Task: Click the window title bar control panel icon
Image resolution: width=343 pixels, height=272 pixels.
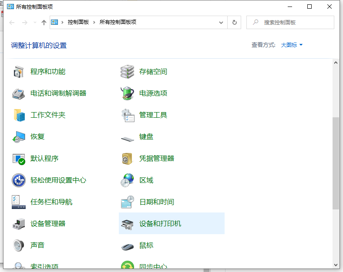Action: 10,7
